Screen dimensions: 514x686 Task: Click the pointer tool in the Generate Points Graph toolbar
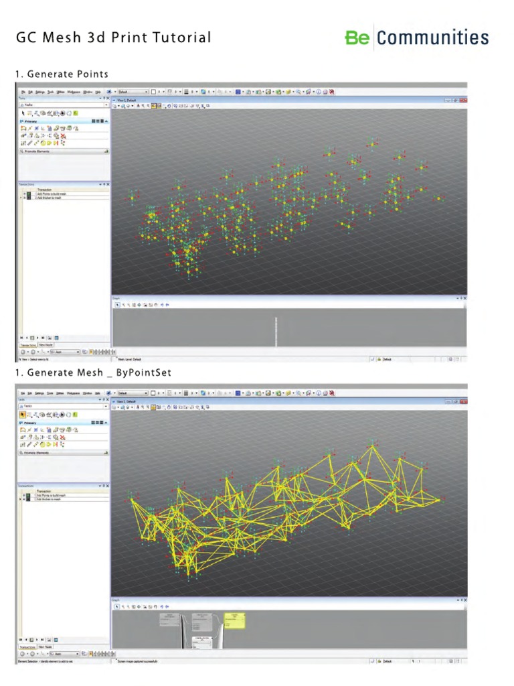[x=116, y=305]
